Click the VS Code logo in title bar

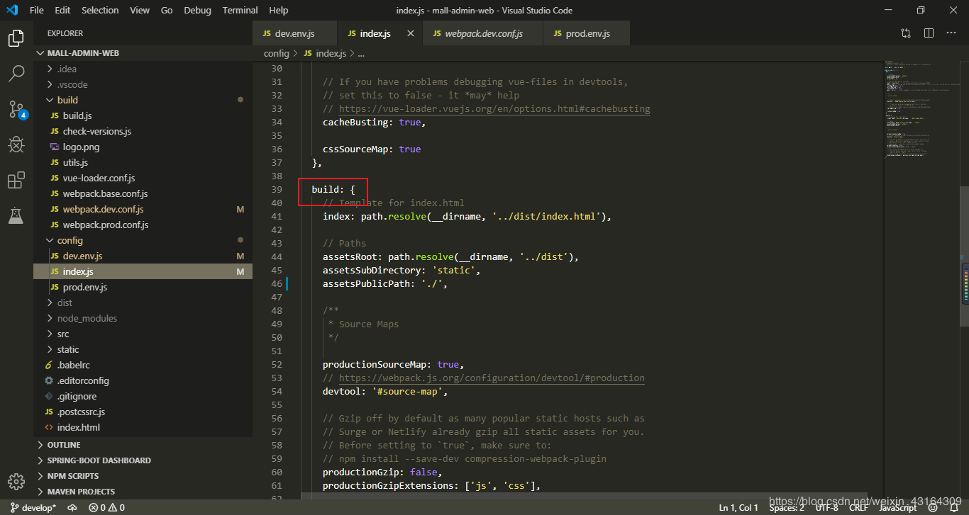pyautogui.click(x=12, y=10)
